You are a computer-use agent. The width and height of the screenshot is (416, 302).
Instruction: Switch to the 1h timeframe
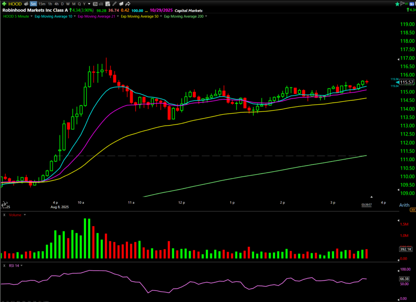[50, 4]
